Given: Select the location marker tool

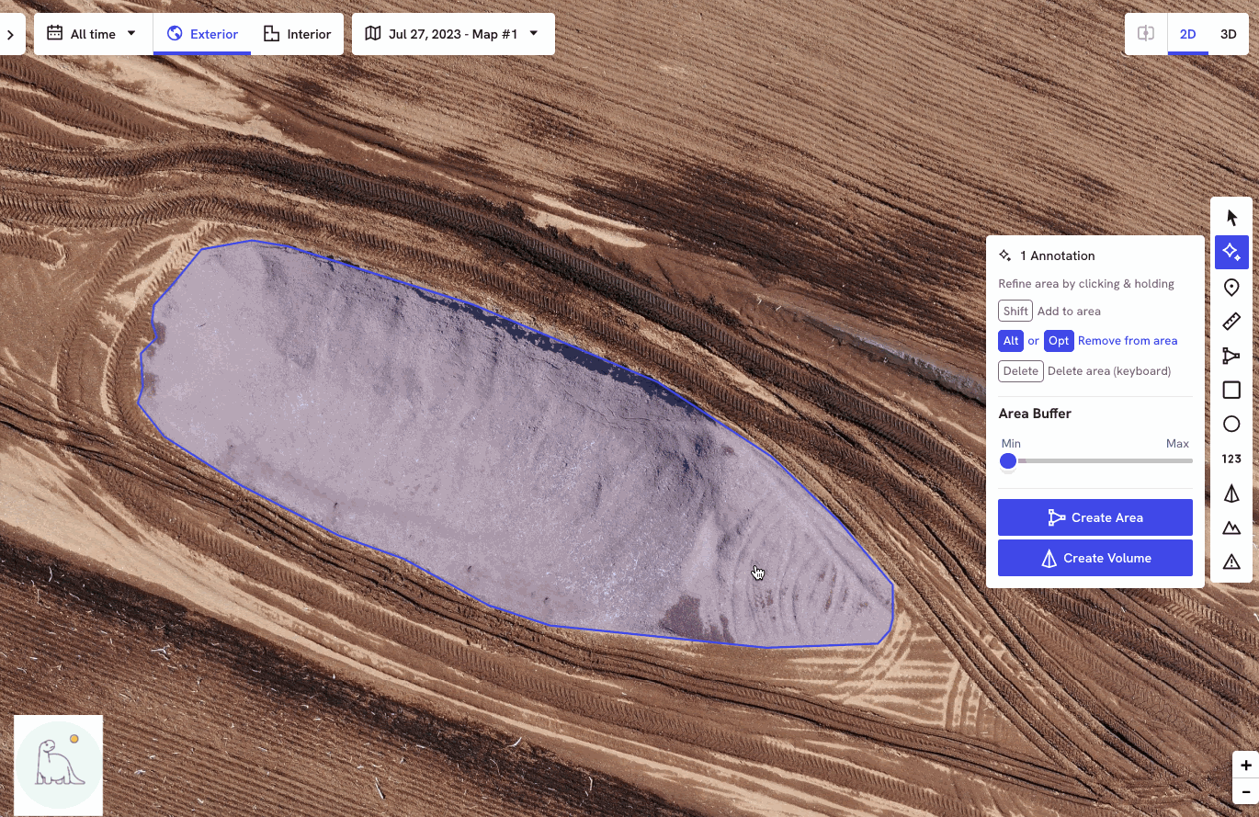Looking at the screenshot, I should pyautogui.click(x=1231, y=287).
